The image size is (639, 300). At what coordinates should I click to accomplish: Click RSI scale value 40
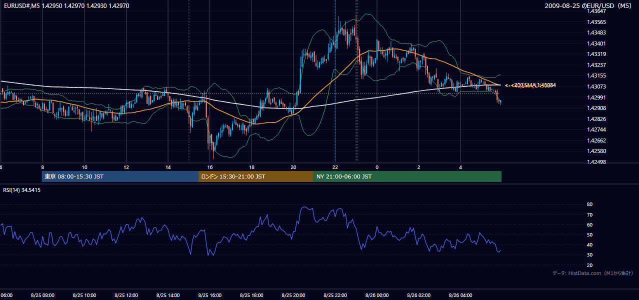tap(590, 245)
